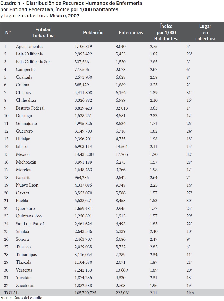Click Colima's index value 3.23
Image resolution: width=224 pixels, height=301 pixels.
(x=154, y=85)
